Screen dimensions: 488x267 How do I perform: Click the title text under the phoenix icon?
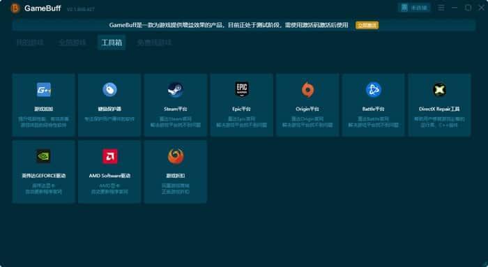(x=176, y=176)
